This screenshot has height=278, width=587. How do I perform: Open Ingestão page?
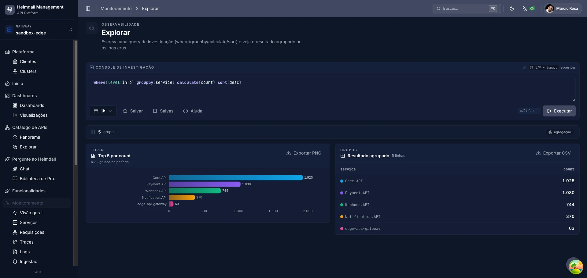pos(28,262)
